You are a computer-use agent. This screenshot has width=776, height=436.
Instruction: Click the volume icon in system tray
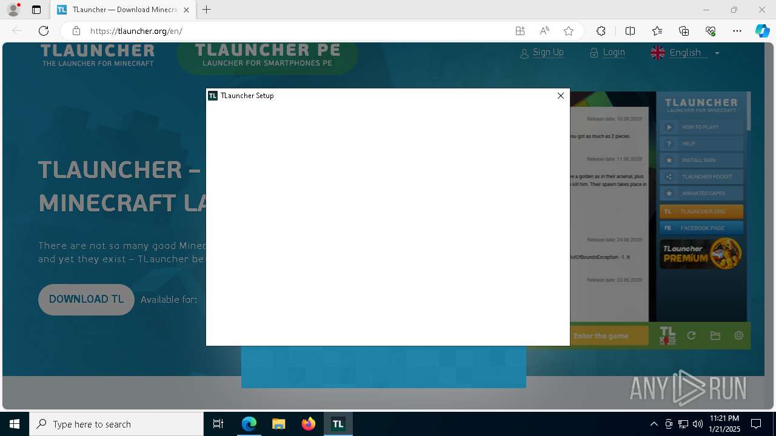click(697, 424)
